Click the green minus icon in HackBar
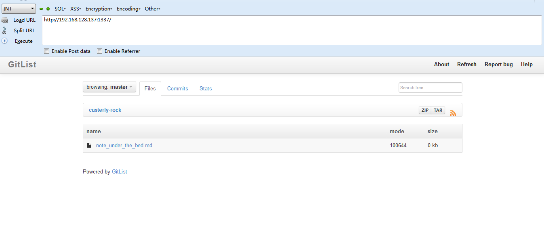Viewport: 544px width, 234px height. pos(41,8)
